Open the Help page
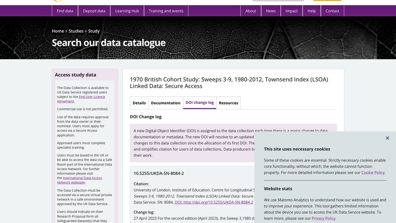396x223 pixels. [x=312, y=11]
